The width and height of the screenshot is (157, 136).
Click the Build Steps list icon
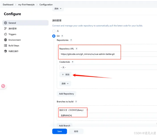point(6,46)
